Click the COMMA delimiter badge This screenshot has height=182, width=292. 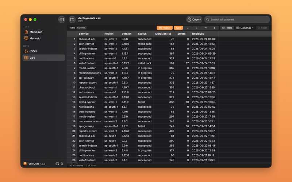(x=81, y=28)
